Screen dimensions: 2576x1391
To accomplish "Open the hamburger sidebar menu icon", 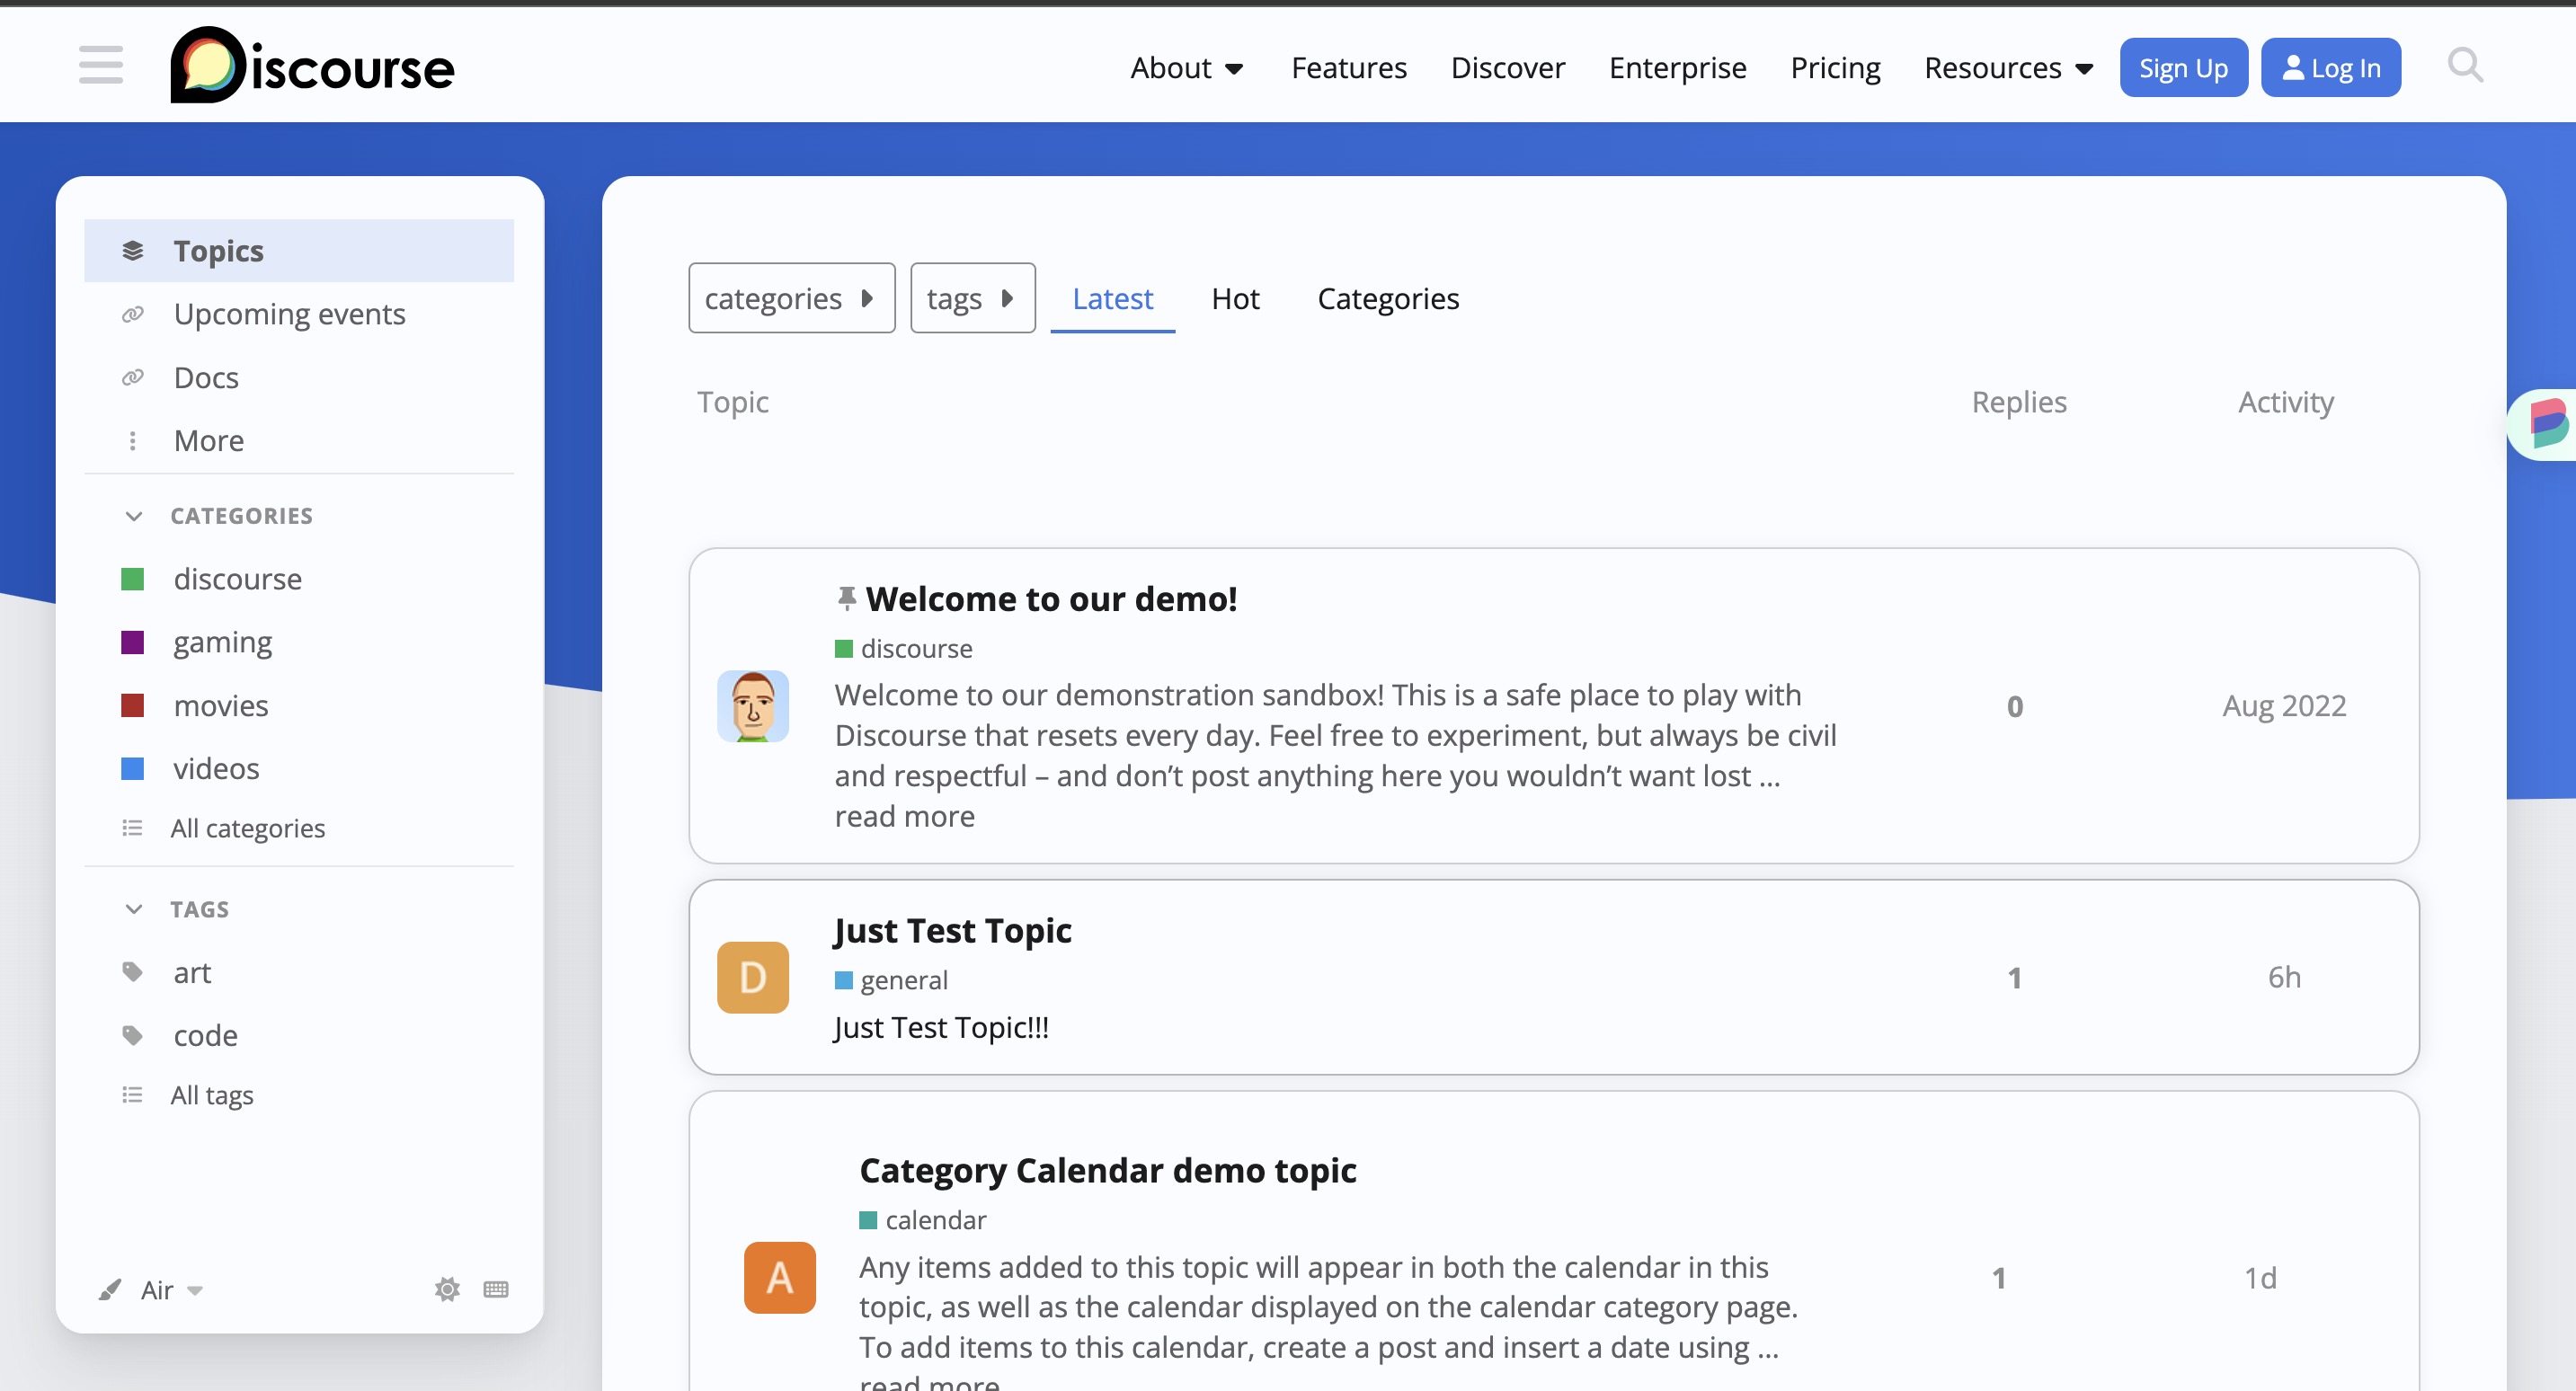I will pyautogui.click(x=101, y=66).
